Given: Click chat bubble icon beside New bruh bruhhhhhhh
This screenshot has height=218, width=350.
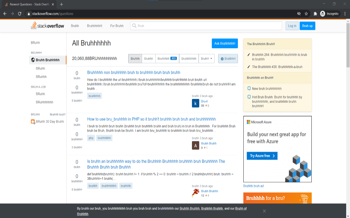Looking at the screenshot, I should (249, 88).
